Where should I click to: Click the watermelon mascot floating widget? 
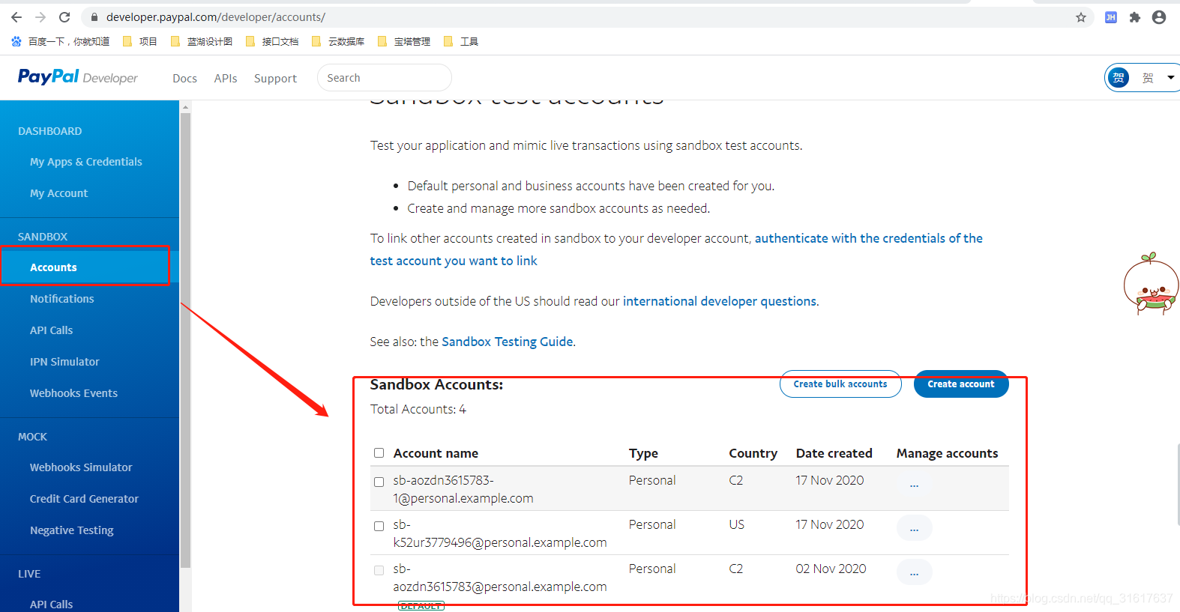coord(1151,285)
